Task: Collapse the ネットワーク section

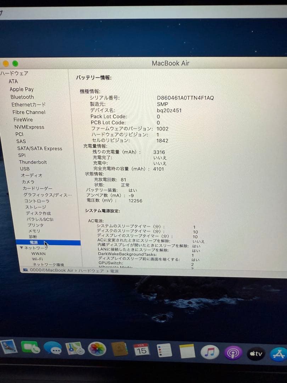Action: coord(21,248)
